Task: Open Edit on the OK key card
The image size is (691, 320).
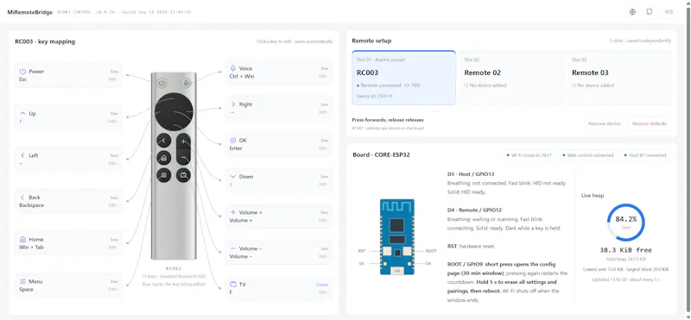Action: (324, 148)
